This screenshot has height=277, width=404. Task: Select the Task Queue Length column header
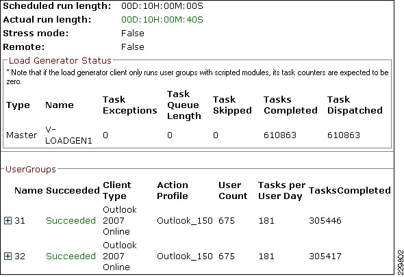tap(184, 105)
